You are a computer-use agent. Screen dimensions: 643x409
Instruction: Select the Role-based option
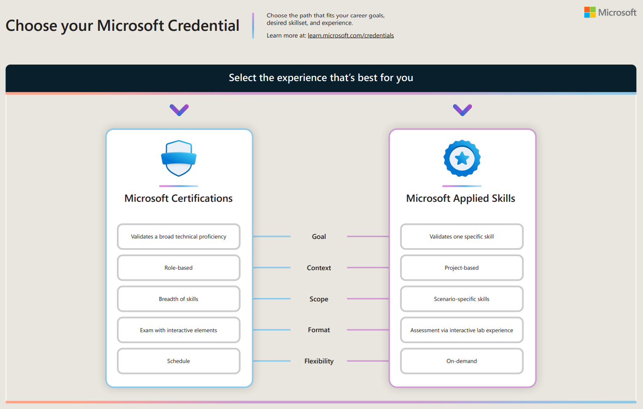[179, 268]
